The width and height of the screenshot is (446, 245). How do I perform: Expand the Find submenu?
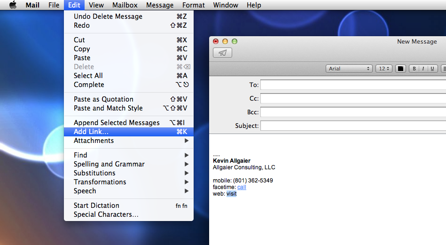click(x=129, y=155)
